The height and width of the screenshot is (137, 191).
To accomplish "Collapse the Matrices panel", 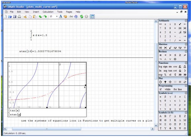I will (186, 44).
